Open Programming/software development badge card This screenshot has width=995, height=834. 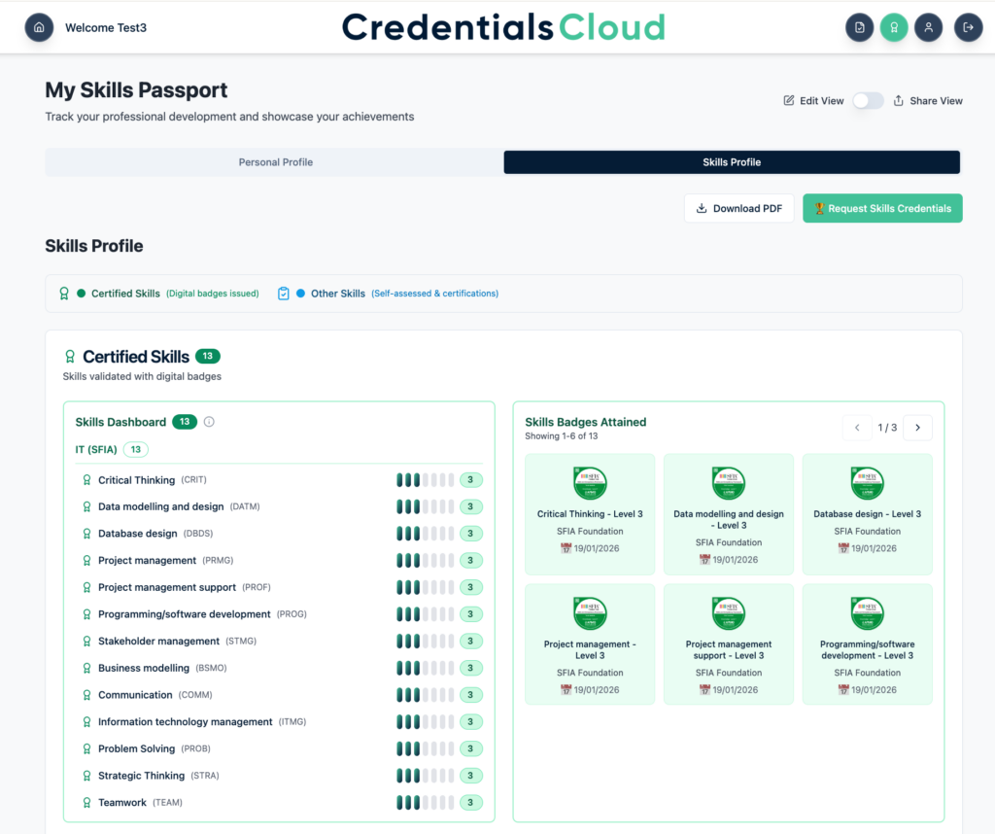coord(868,644)
